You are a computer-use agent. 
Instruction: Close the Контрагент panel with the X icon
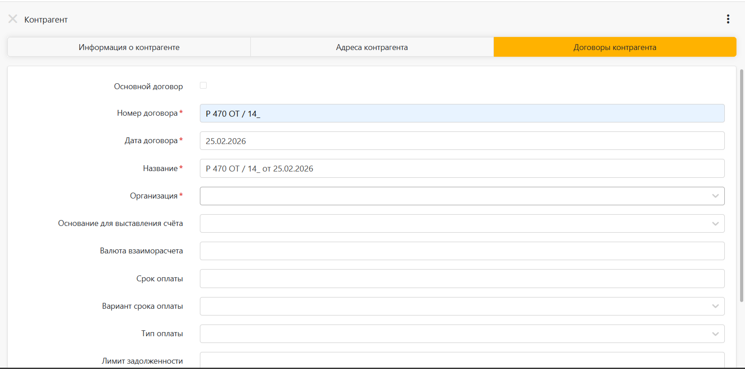coord(13,19)
